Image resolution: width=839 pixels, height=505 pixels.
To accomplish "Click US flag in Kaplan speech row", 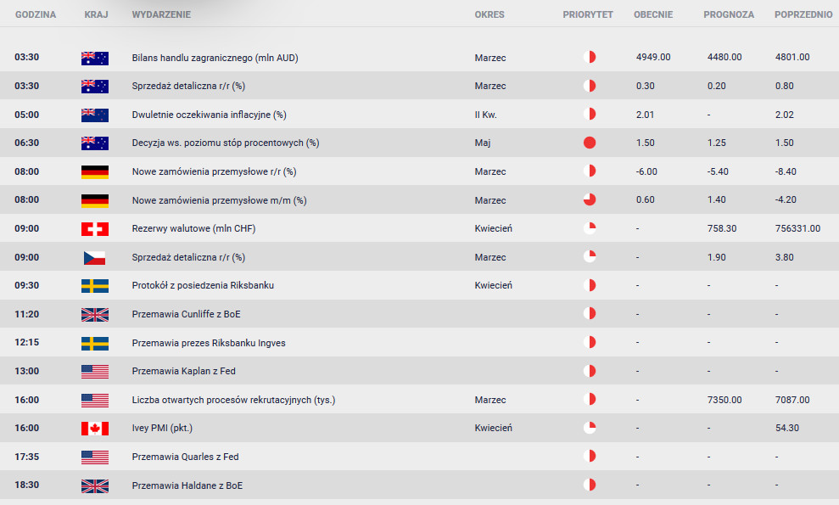I will tap(95, 372).
